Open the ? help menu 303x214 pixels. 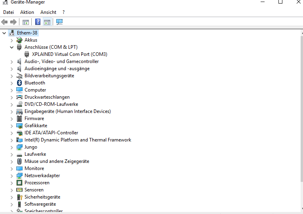coord(64,12)
